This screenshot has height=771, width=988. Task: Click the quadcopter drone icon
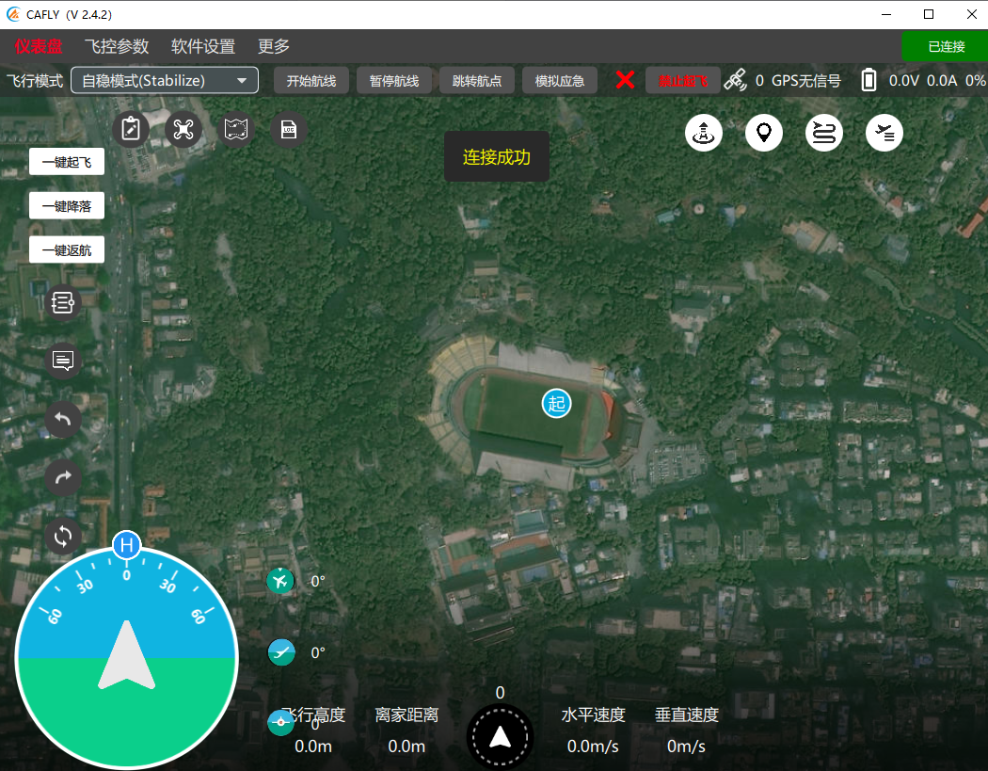[x=183, y=130]
